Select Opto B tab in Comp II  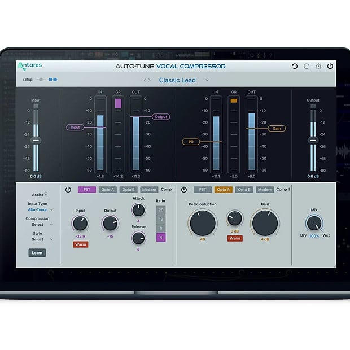(244, 190)
